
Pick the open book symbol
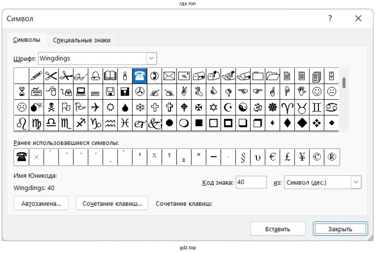[110, 76]
